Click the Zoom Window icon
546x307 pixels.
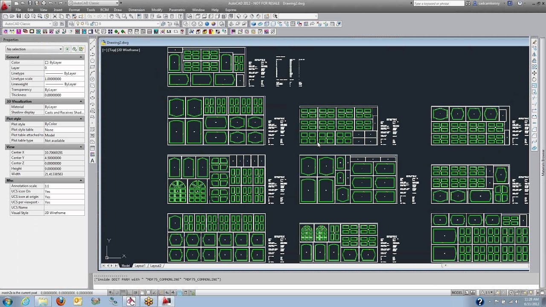point(125,16)
